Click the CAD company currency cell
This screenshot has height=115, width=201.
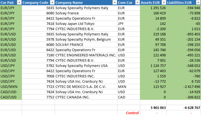[129, 97]
